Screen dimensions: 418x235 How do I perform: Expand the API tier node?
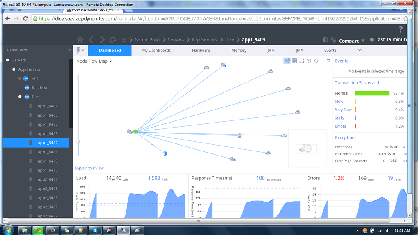[20, 78]
